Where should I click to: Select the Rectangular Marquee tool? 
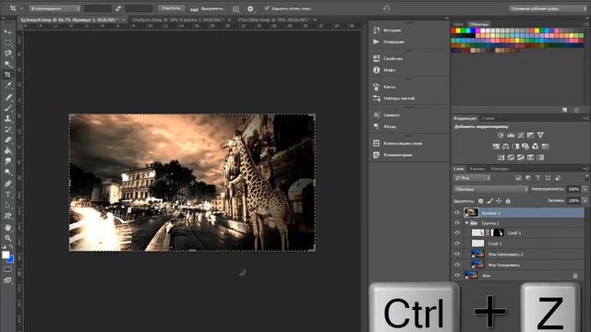[8, 42]
